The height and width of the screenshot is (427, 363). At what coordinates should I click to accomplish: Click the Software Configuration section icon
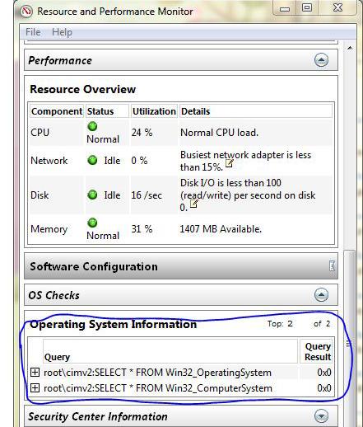coord(332,266)
